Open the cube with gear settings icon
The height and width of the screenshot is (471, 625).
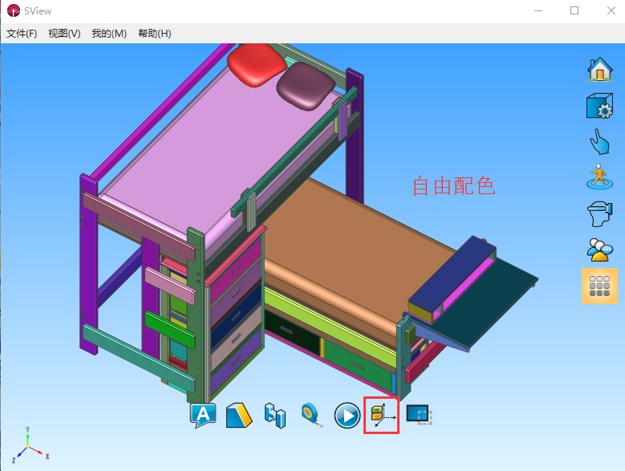pos(599,106)
